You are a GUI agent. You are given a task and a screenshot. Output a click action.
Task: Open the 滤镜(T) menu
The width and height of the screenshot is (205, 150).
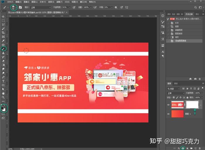pyautogui.click(x=59, y=2)
